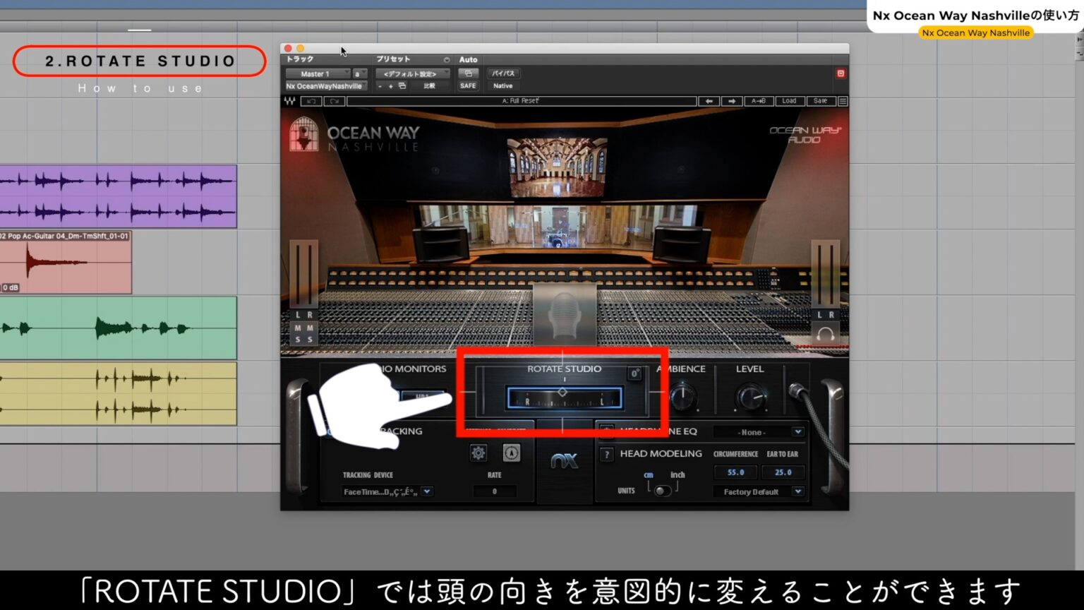Open the プリセット section round menu button
This screenshot has height=610, width=1084.
(x=446, y=60)
